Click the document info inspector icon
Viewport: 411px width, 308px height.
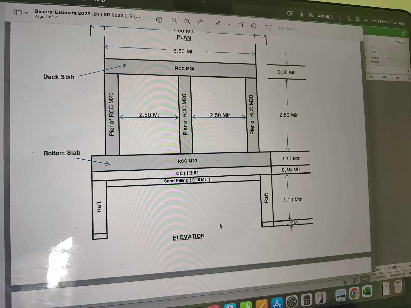pyautogui.click(x=159, y=20)
